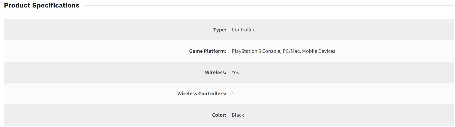This screenshot has width=455, height=127.
Task: Select the Wireless Controllers count value 1
Action: pos(233,94)
